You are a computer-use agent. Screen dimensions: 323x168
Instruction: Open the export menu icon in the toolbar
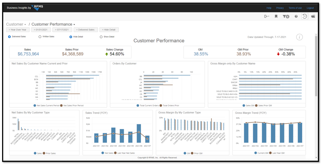pyautogui.click(x=266, y=17)
